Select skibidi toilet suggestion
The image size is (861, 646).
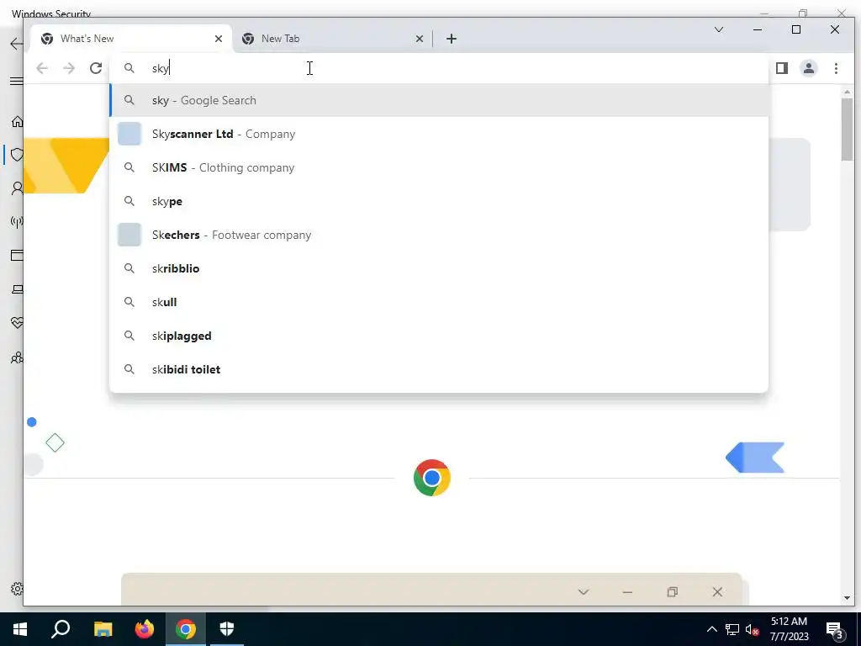pyautogui.click(x=439, y=369)
